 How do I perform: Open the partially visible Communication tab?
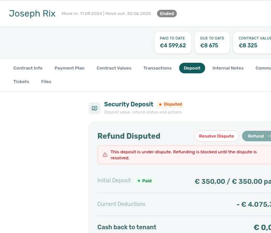263,68
